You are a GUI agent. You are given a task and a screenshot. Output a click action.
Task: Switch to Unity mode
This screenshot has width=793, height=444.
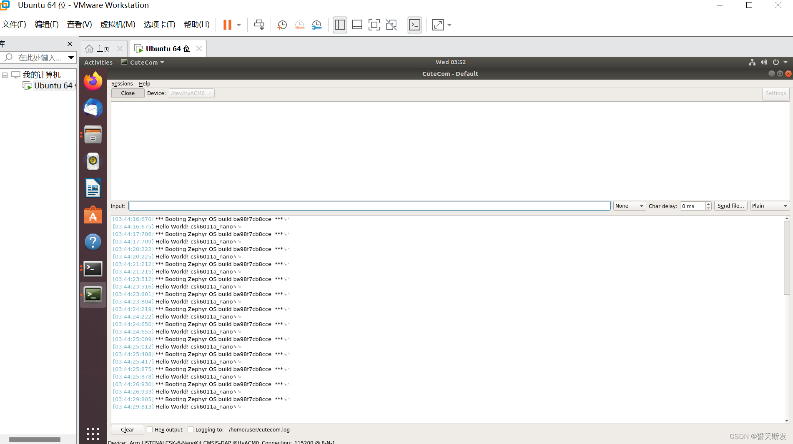coord(391,25)
